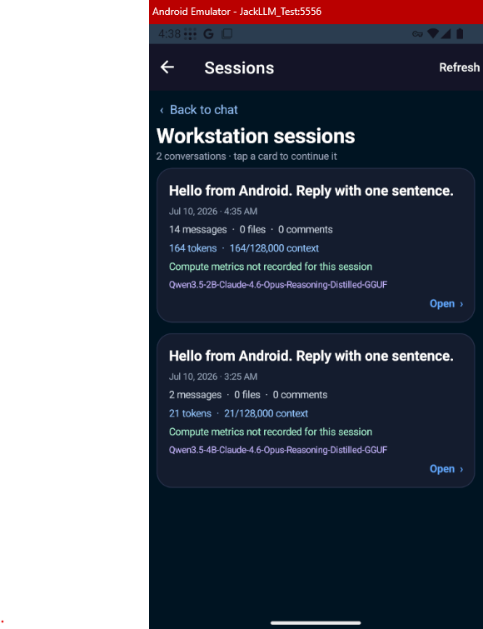
Task: Tap the square card status bar icon
Action: pos(227,33)
